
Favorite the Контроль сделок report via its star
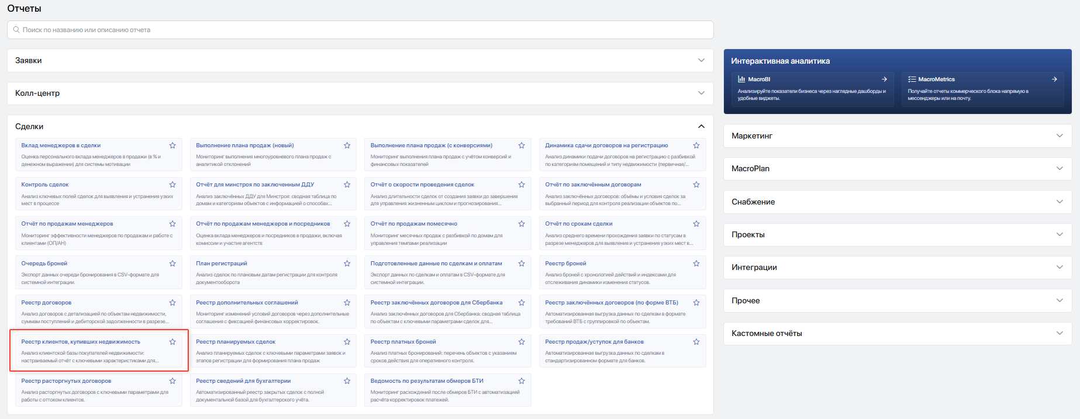(x=172, y=185)
